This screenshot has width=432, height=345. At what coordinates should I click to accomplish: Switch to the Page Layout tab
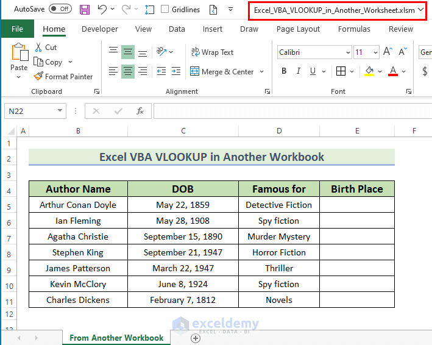pyautogui.click(x=298, y=29)
